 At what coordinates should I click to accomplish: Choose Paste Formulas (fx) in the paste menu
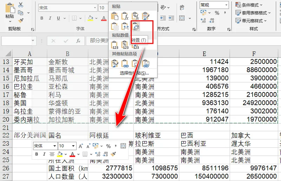click(125, 16)
